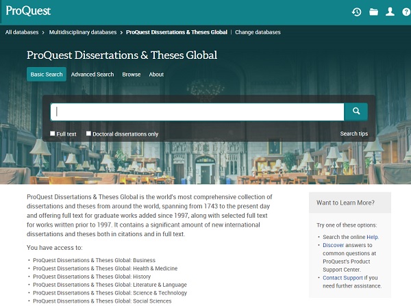Open help via question mark icon
The height and width of the screenshot is (306, 411).
pos(406,12)
